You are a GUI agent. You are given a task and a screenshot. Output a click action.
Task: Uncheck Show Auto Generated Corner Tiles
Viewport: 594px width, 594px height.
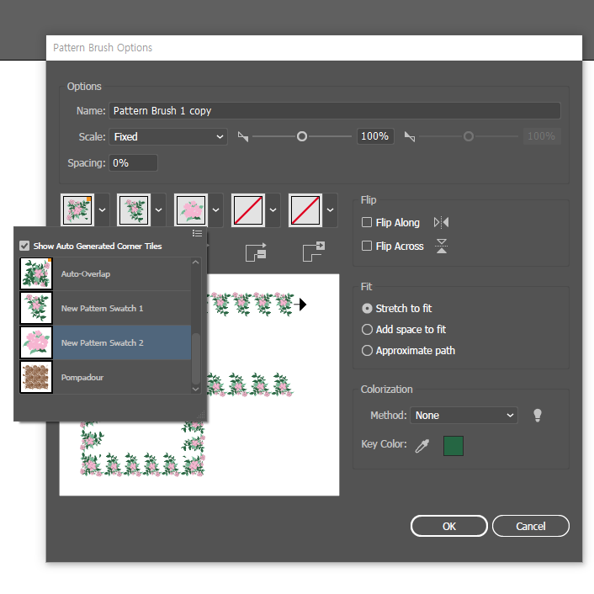[24, 246]
